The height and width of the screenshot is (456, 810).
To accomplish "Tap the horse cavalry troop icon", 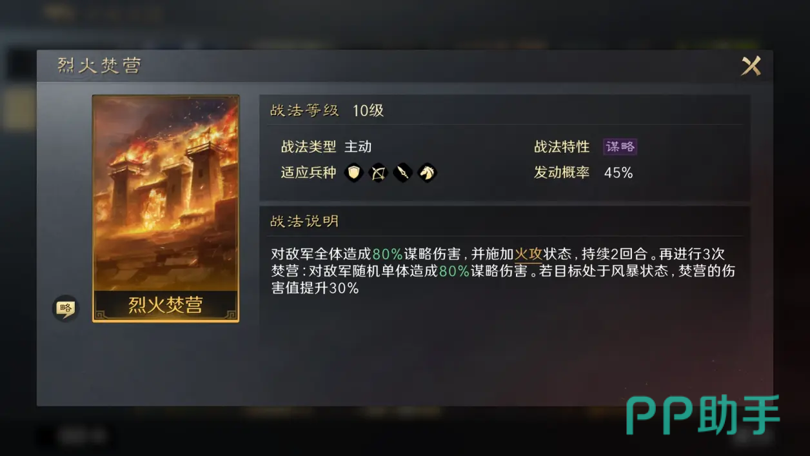I will point(427,173).
